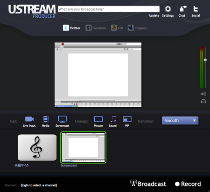210x192 pixels.
Task: Click the '内蔵マイク' source label
Action: tap(21, 165)
